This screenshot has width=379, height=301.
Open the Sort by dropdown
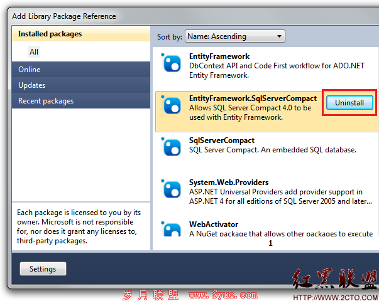(x=234, y=36)
